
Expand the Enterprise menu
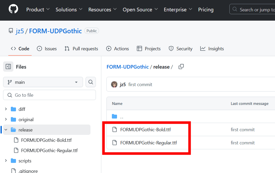178,10
